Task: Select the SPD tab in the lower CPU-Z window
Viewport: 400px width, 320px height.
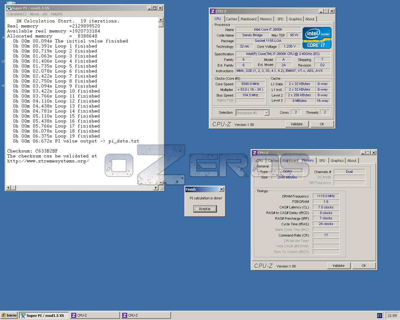Action: [x=322, y=161]
